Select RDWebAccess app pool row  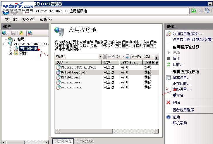click(x=106, y=78)
